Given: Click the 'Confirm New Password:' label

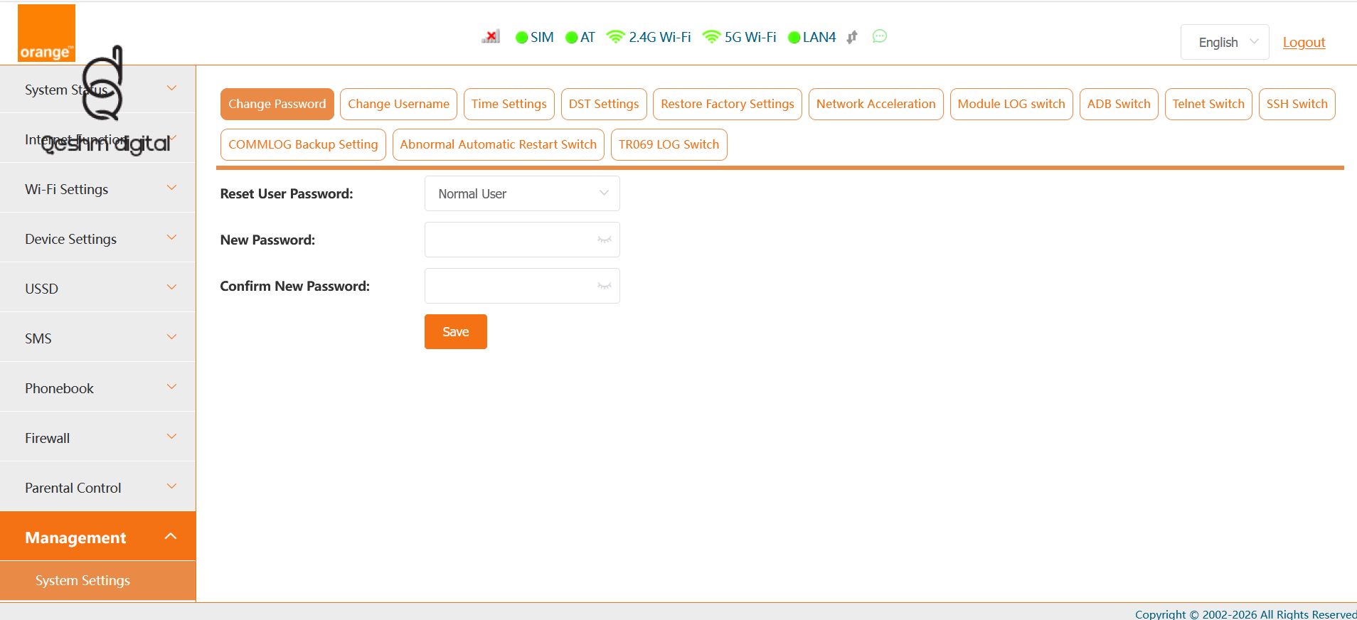Looking at the screenshot, I should coord(295,287).
